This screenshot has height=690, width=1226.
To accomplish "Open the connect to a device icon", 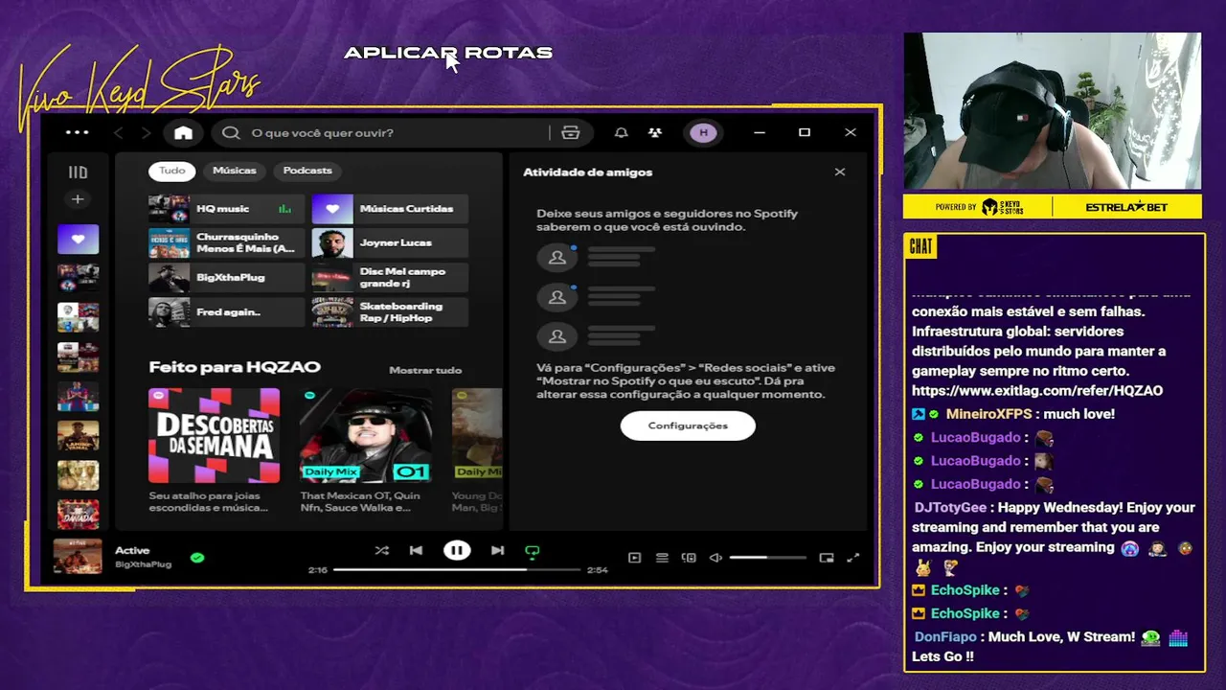I will click(689, 558).
